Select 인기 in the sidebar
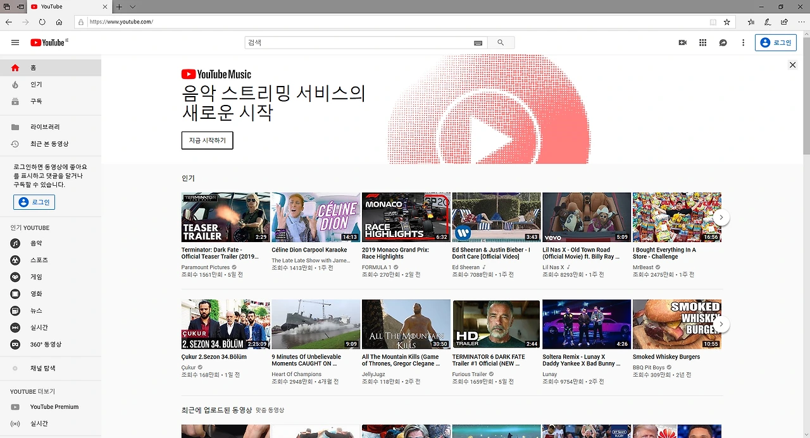Screen dimensions: 810x438 51,85
